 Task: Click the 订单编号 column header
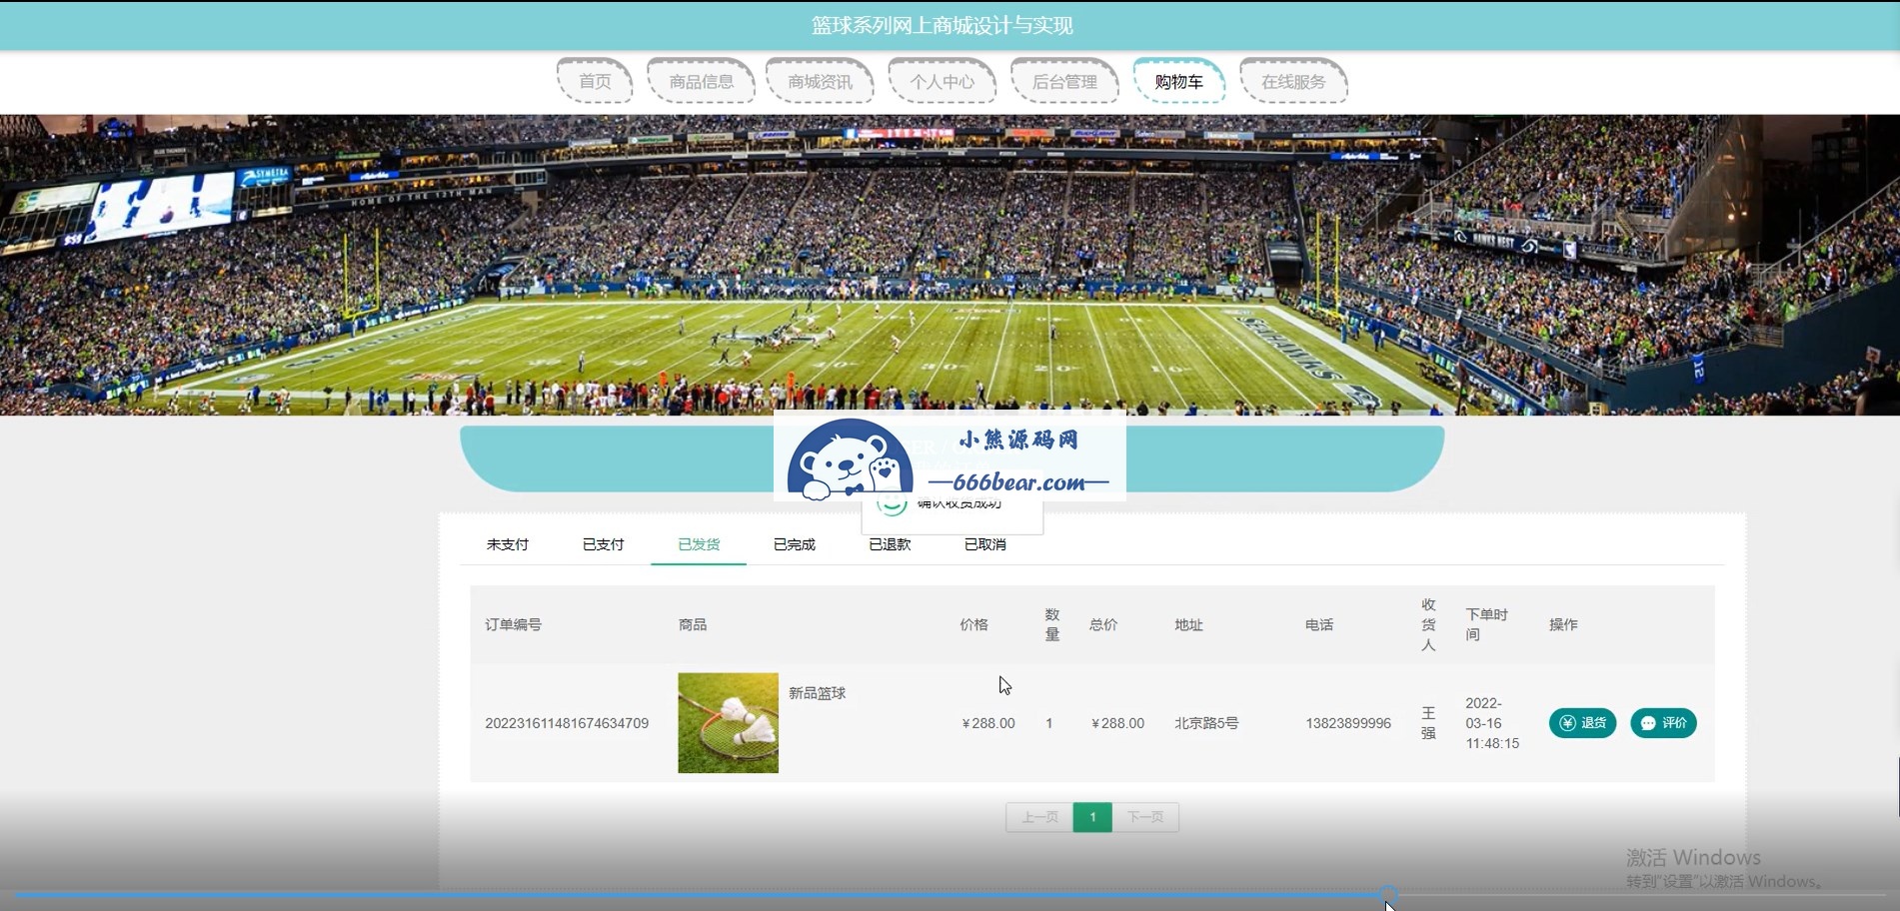[x=513, y=624]
